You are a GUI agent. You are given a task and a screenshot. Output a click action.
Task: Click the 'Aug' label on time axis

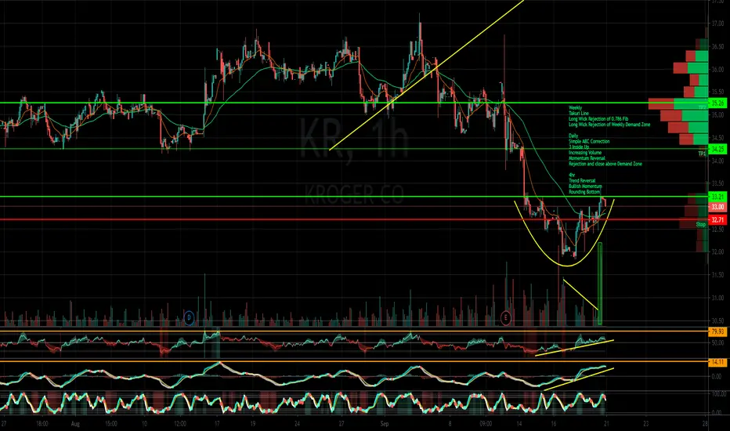pyautogui.click(x=75, y=424)
